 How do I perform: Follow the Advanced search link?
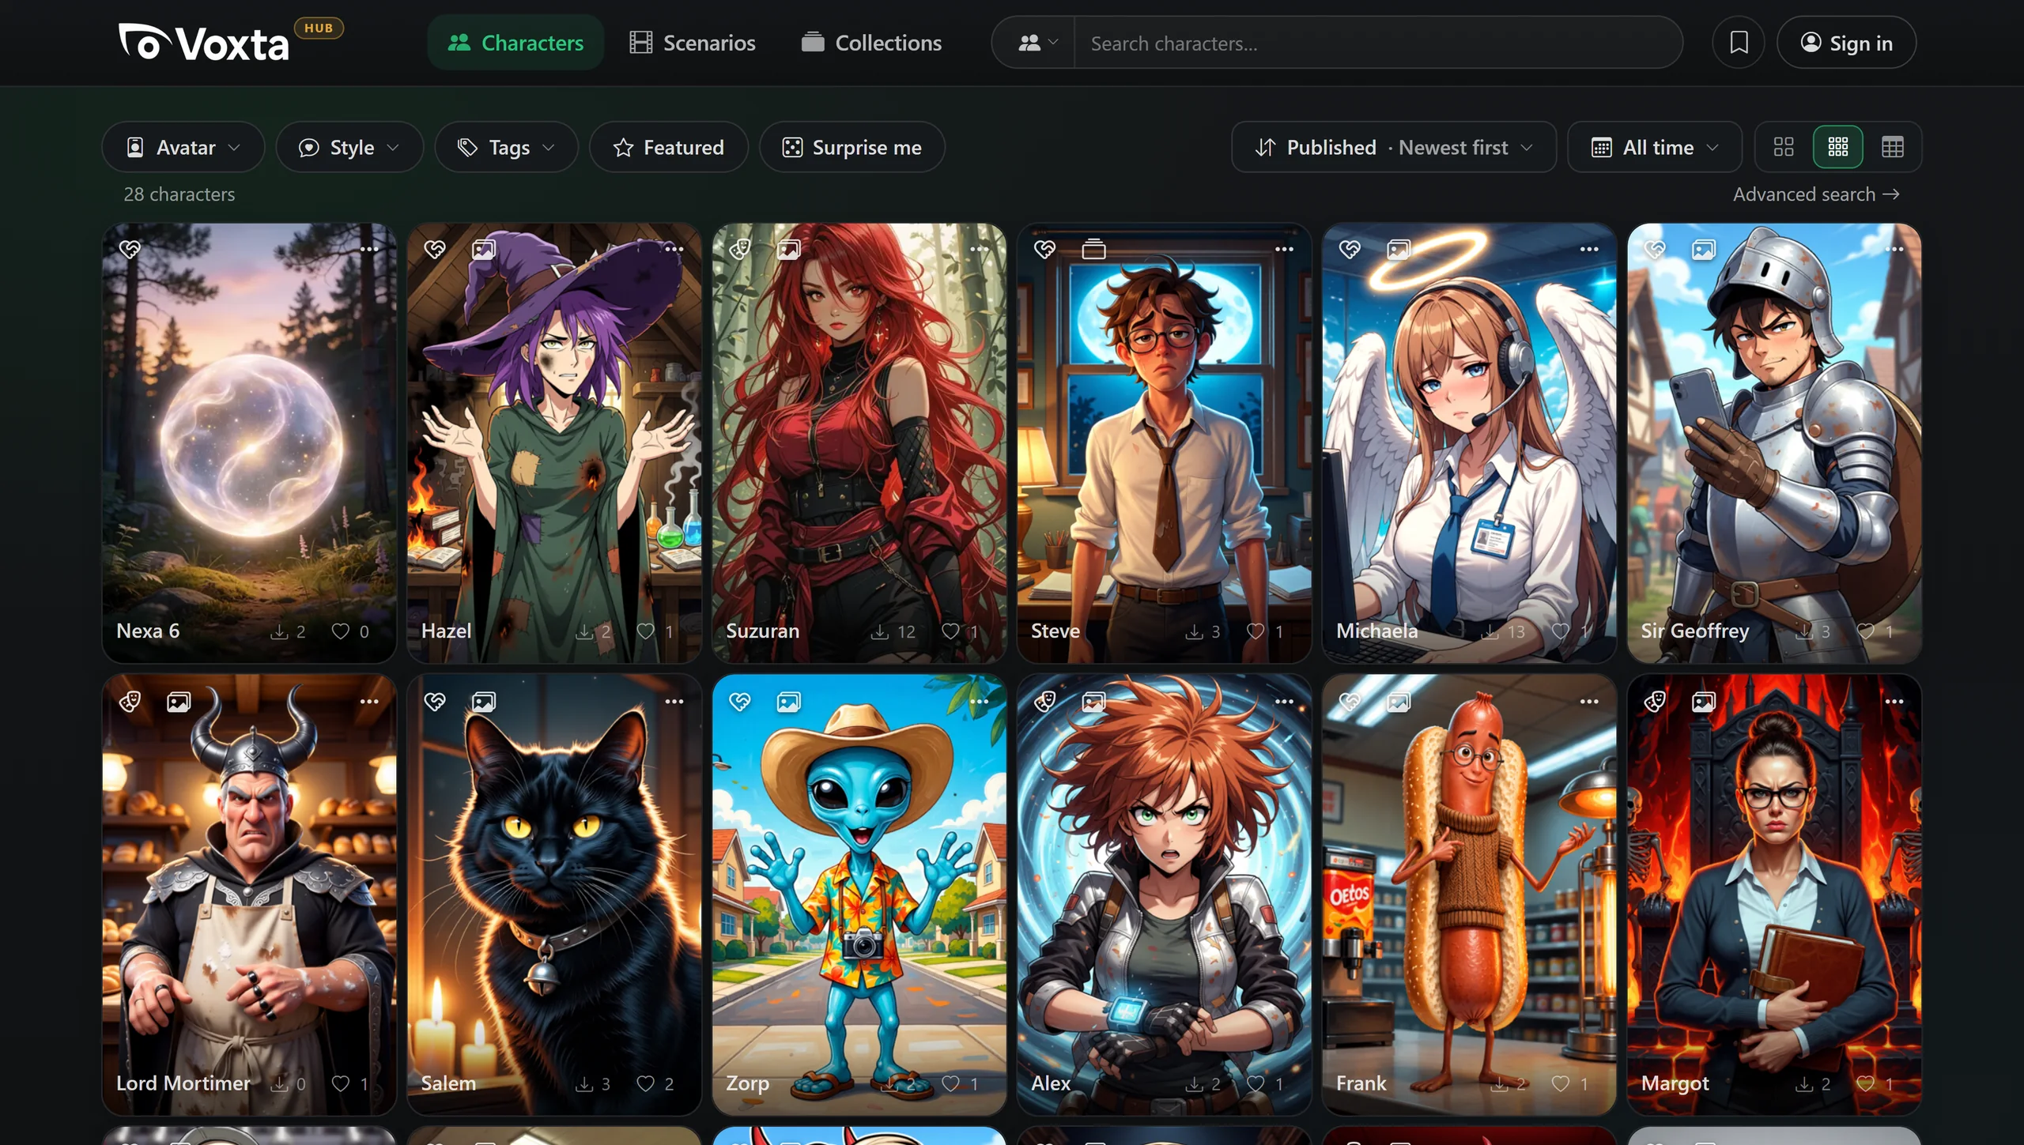pyautogui.click(x=1816, y=194)
